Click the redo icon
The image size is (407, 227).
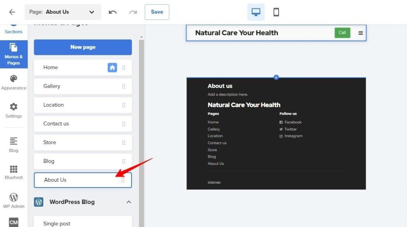pyautogui.click(x=133, y=12)
